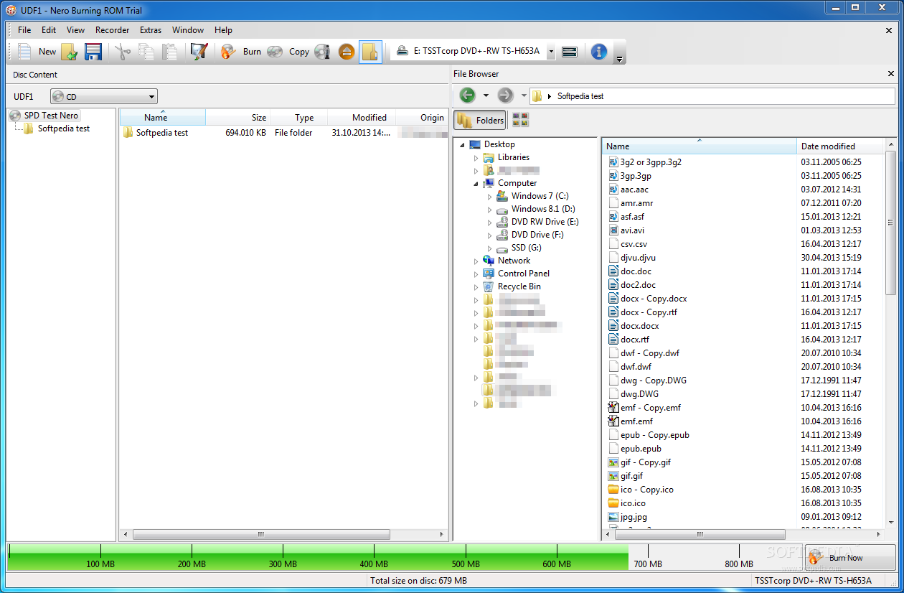The width and height of the screenshot is (904, 593).
Task: Collapse the Computer tree node
Action: (476, 184)
